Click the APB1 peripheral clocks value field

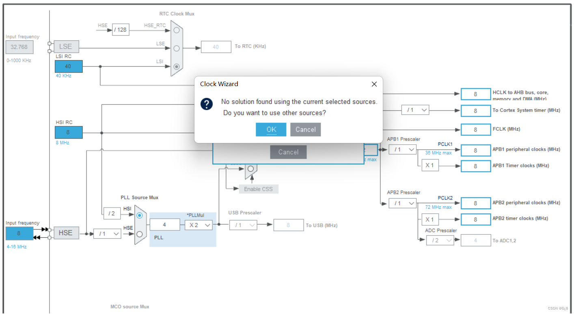(476, 150)
